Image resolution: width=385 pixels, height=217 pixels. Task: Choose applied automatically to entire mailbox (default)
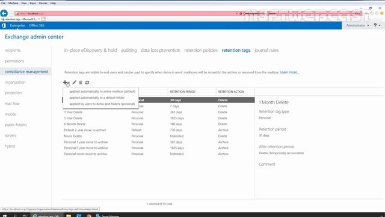tap(102, 91)
